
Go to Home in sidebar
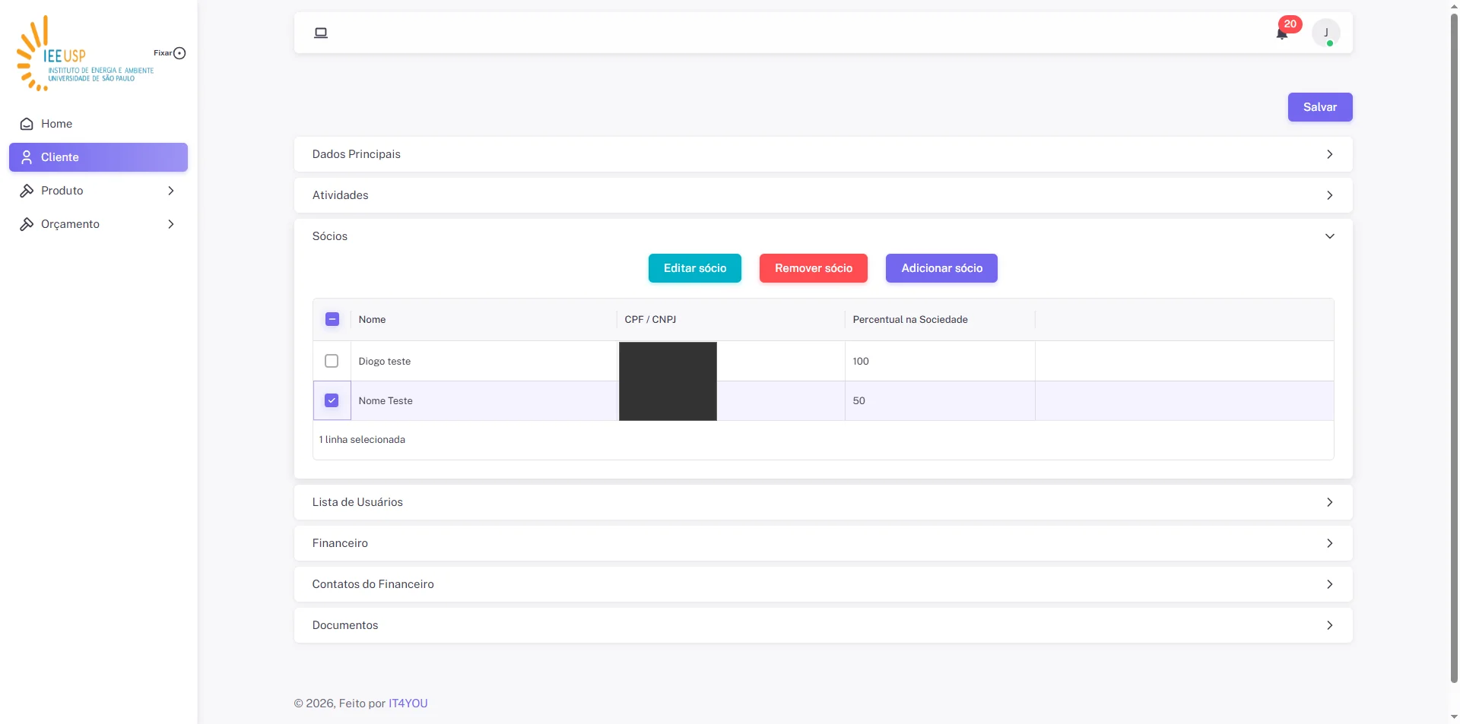98,124
